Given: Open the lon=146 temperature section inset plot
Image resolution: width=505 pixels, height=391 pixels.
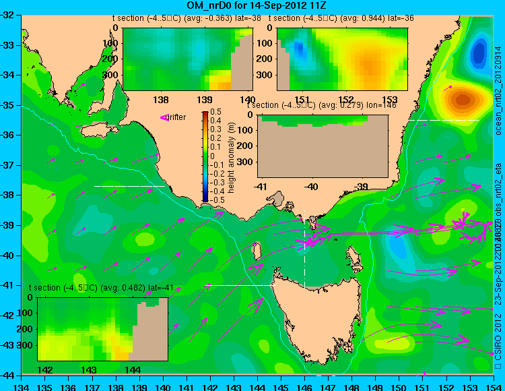Looking at the screenshot, I should [x=323, y=146].
